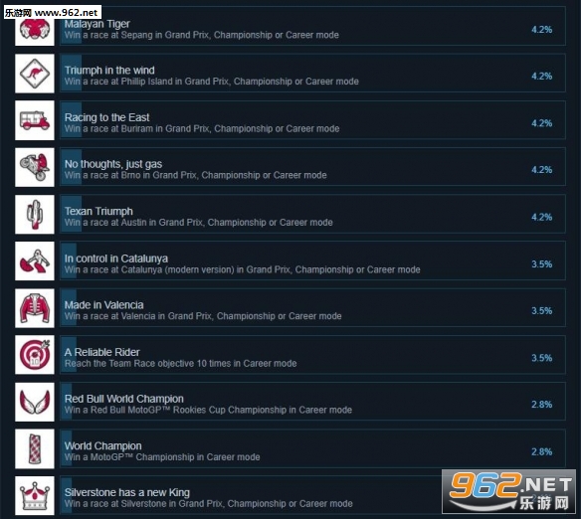Click the kangaroo sign achievement icon
The image size is (581, 519).
(x=35, y=74)
